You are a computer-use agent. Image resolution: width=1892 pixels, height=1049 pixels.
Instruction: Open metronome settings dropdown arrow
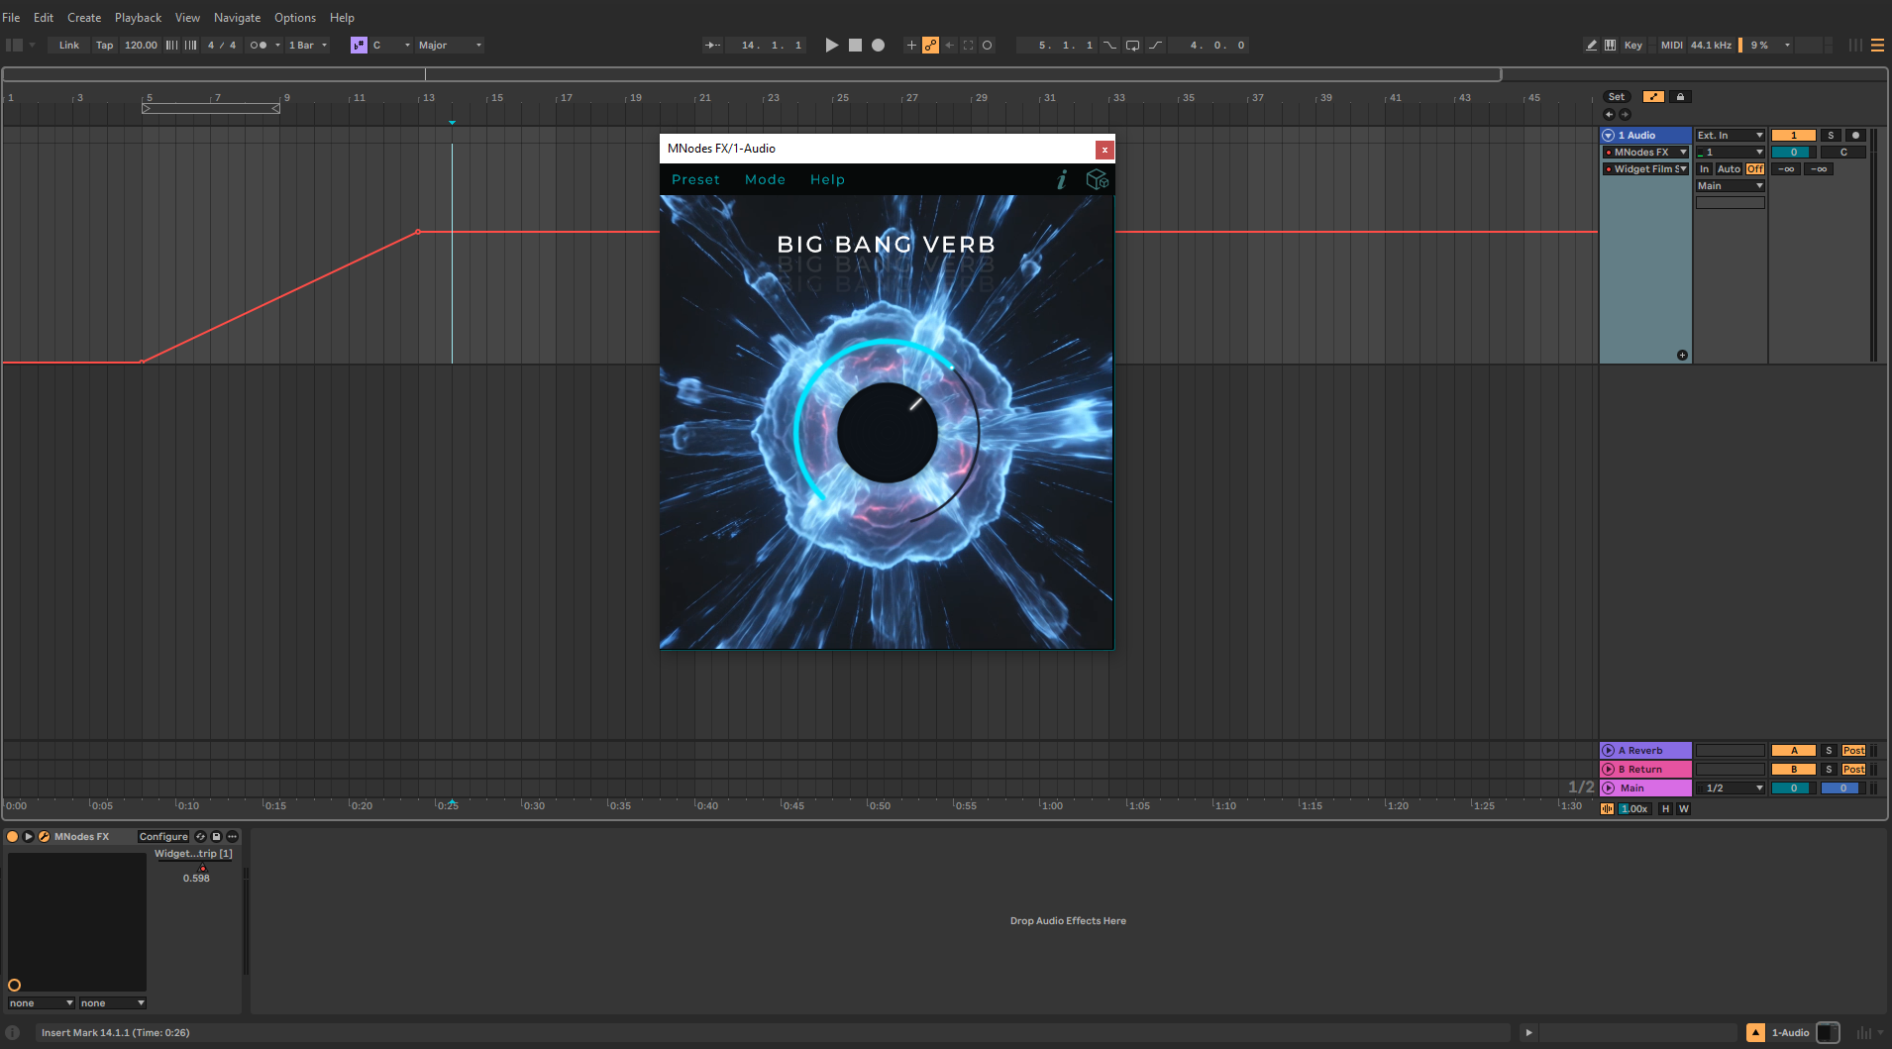pyautogui.click(x=277, y=46)
